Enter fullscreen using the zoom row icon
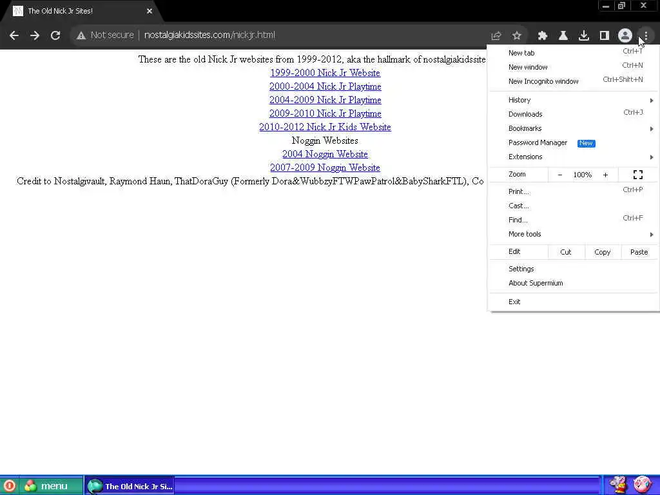The width and height of the screenshot is (660, 495). coord(638,175)
